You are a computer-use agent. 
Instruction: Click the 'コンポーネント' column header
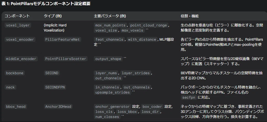point(17,16)
